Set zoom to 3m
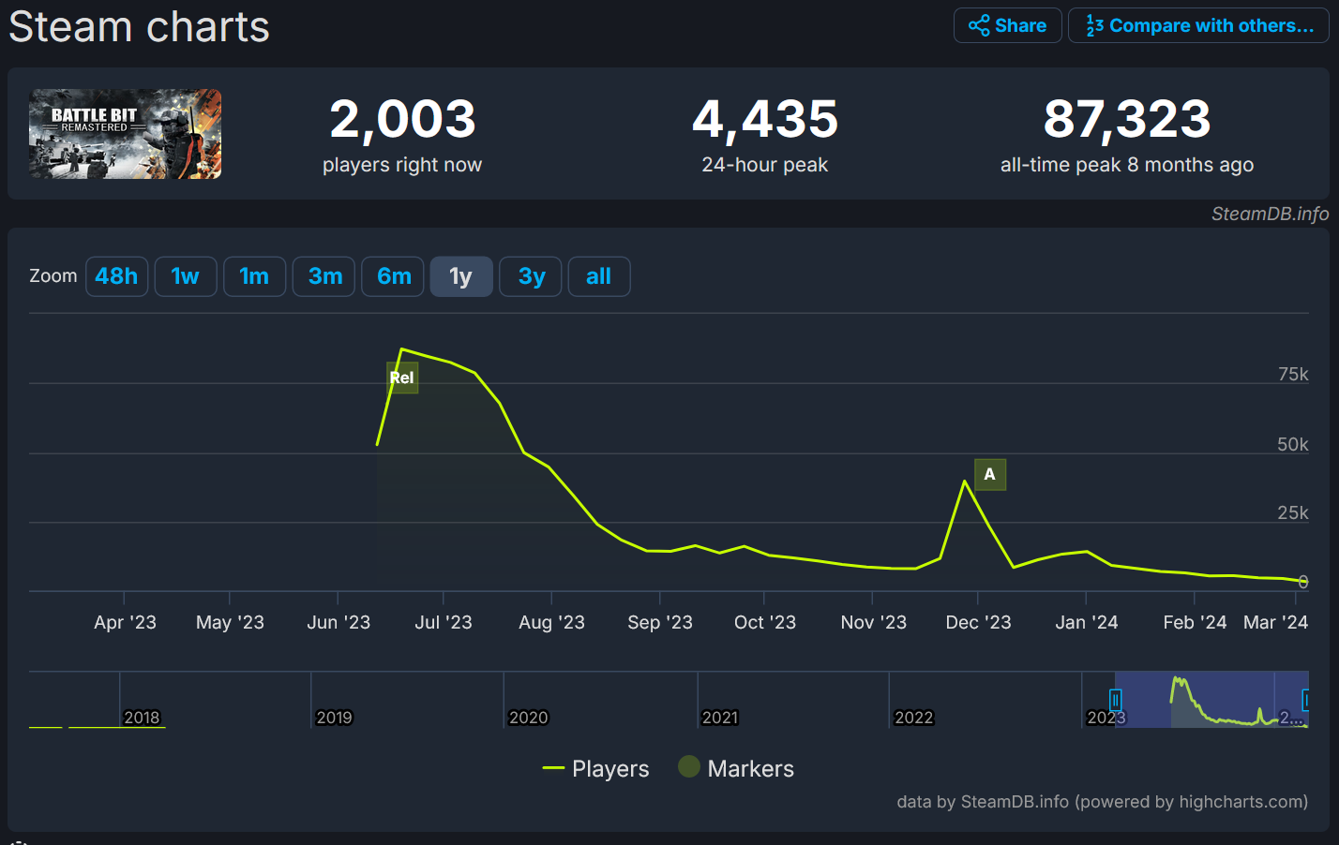This screenshot has width=1339, height=845. (324, 276)
